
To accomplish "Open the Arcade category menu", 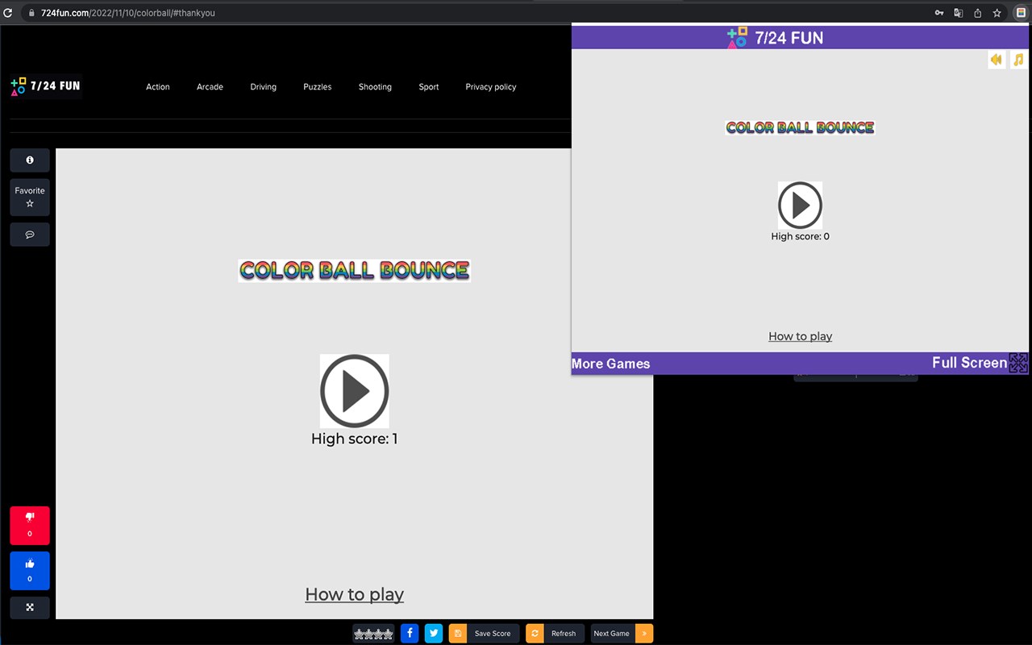I will point(210,87).
